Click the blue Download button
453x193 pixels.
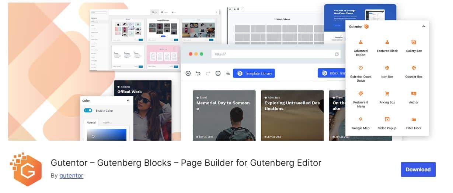pos(418,169)
